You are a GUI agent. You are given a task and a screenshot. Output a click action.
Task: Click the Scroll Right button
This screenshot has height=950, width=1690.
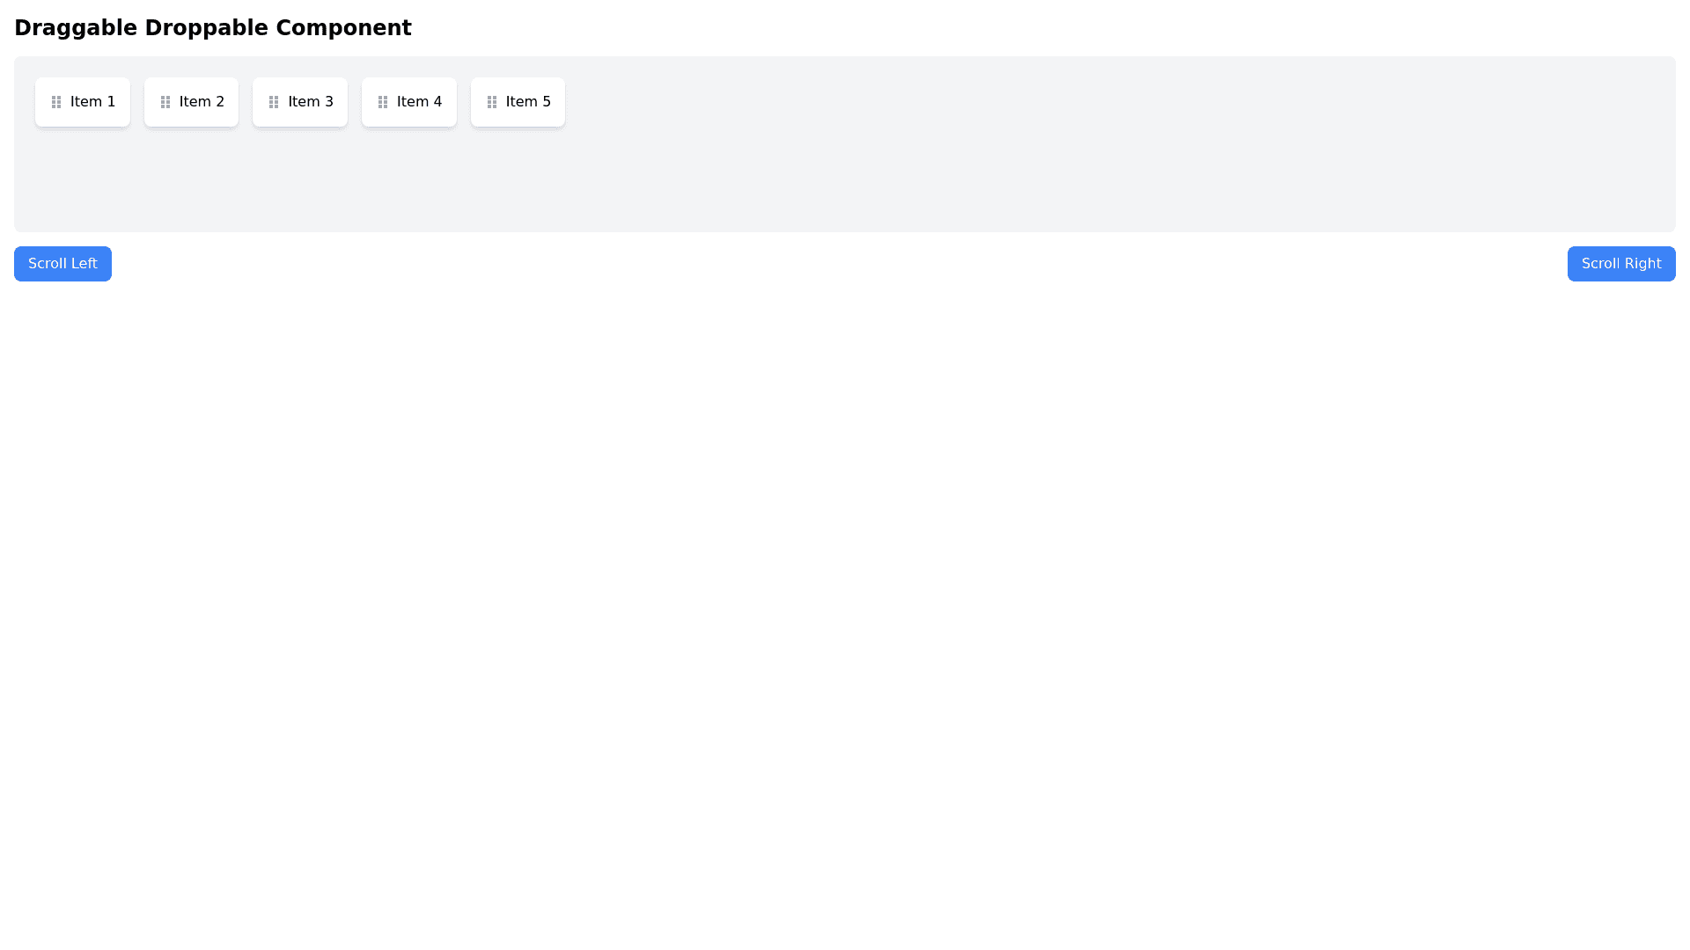point(1621,263)
